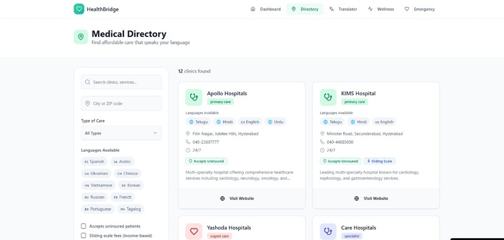Click the HealthBridge heart logo icon

click(x=79, y=9)
